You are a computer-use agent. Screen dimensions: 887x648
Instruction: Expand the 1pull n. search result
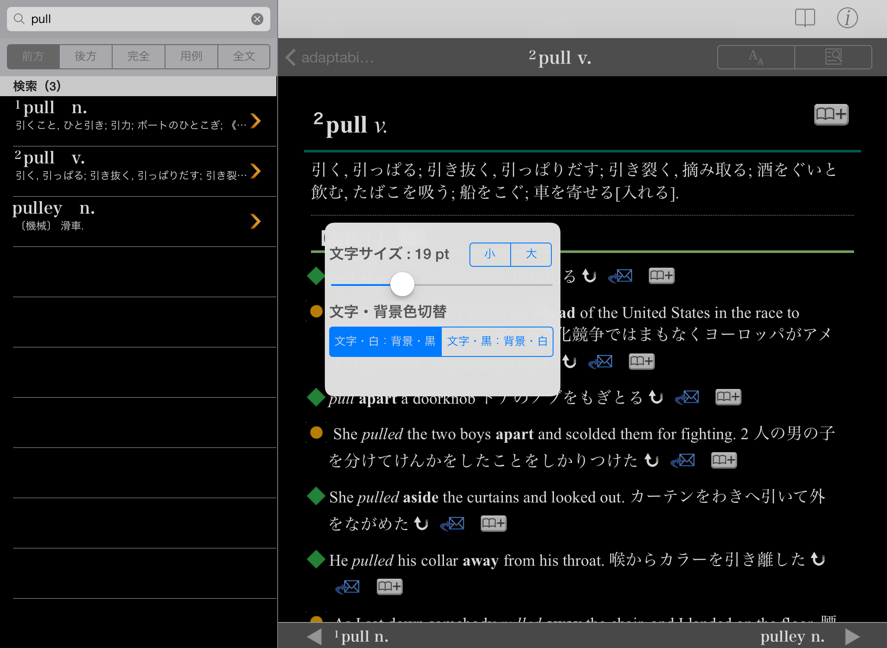pos(256,121)
